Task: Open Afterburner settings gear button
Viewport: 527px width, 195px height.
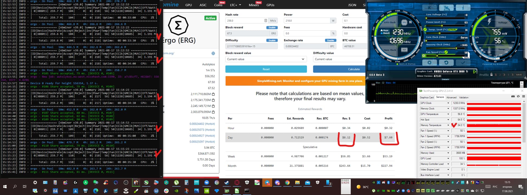Action: [x=430, y=62]
